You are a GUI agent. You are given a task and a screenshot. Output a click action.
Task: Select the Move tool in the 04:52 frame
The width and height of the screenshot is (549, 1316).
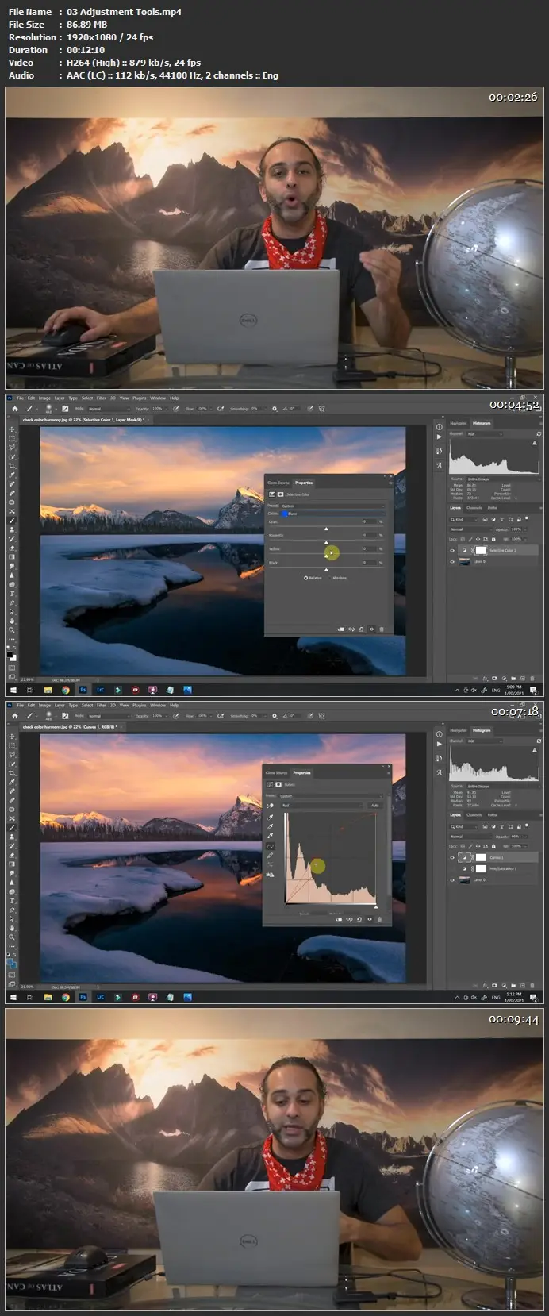pyautogui.click(x=11, y=429)
